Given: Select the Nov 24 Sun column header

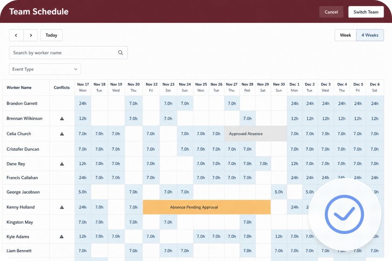Looking at the screenshot, I should 185,88.
